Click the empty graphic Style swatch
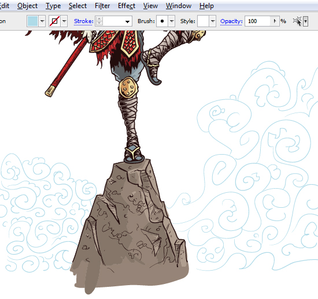Screen dimensions: 318x299 tap(203, 21)
